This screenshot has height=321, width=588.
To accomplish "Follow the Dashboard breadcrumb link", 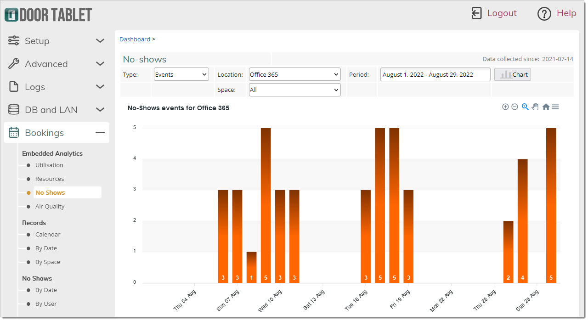I will [135, 39].
